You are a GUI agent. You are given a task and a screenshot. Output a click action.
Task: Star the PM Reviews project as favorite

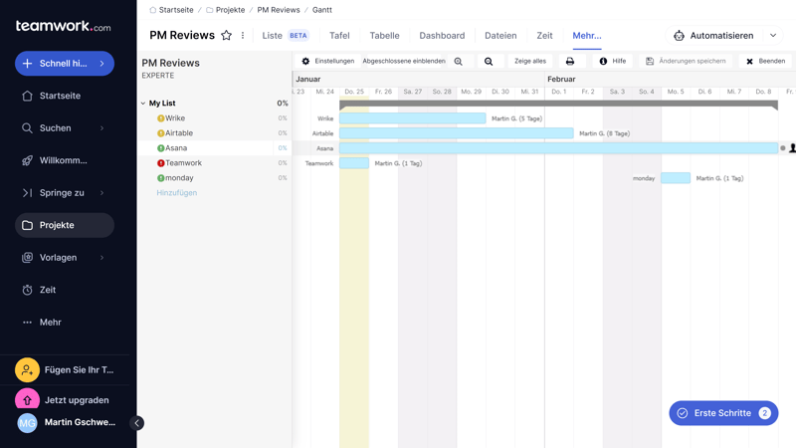coord(226,36)
